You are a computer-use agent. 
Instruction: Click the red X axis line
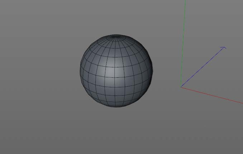(x=212, y=95)
